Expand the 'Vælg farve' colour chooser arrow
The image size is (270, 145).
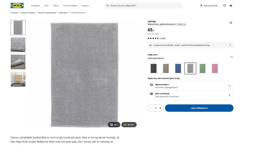point(232,57)
